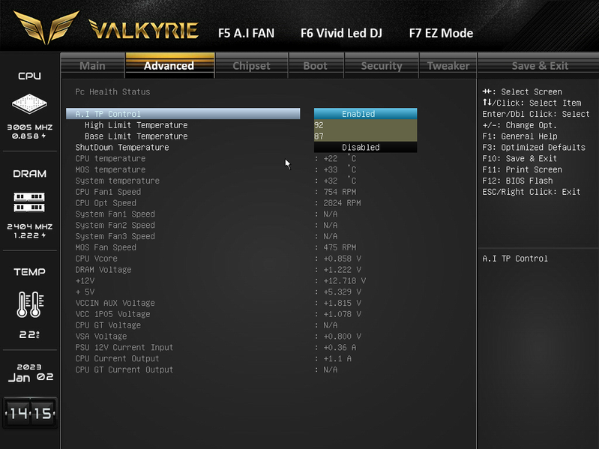Click MOS Fan Speed label

pyautogui.click(x=106, y=247)
